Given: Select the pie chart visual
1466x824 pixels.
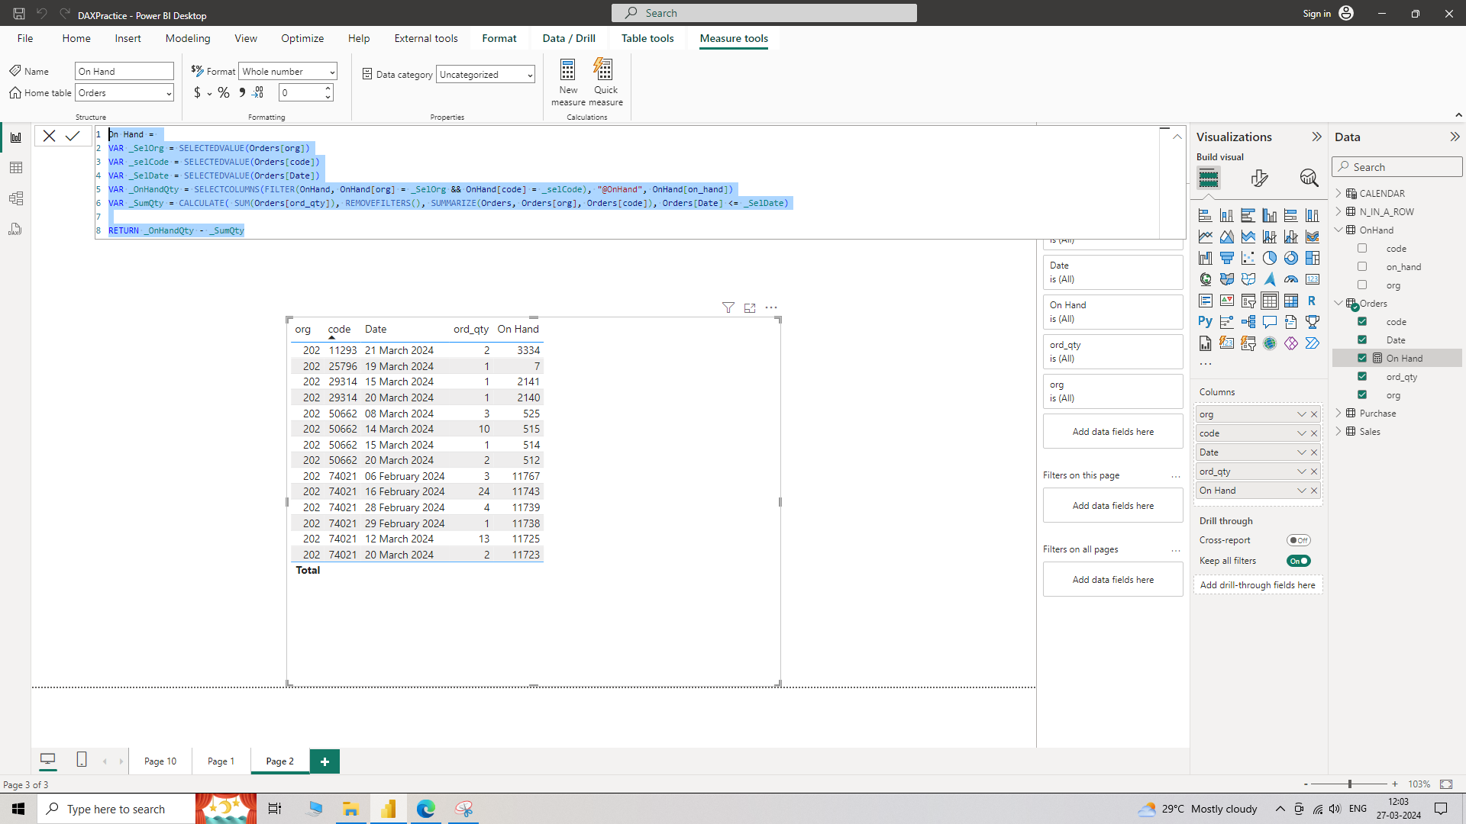Looking at the screenshot, I should click(1269, 258).
